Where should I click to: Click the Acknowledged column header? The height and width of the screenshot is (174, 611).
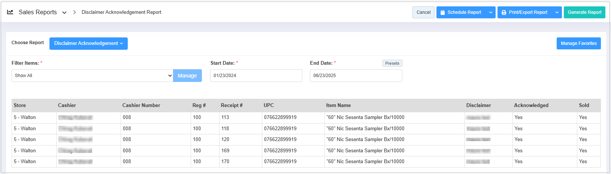tap(531, 106)
